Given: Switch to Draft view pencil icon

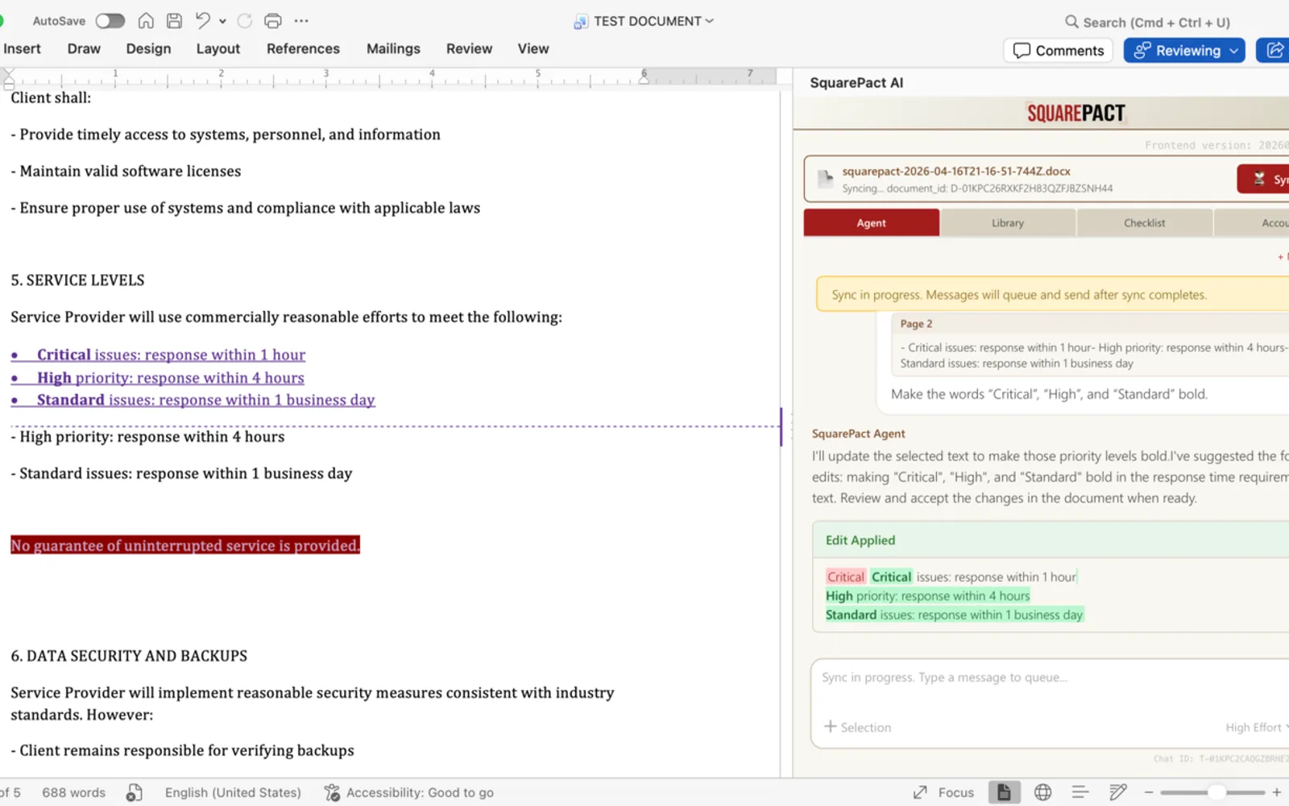Looking at the screenshot, I should click(1118, 793).
